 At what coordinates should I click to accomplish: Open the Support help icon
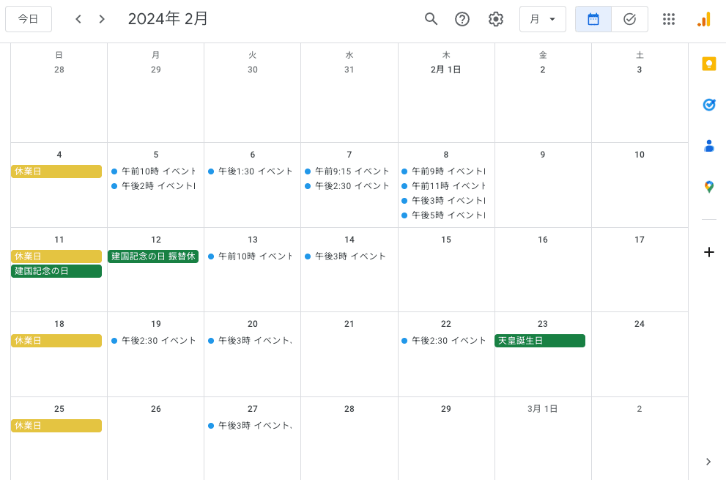click(462, 19)
